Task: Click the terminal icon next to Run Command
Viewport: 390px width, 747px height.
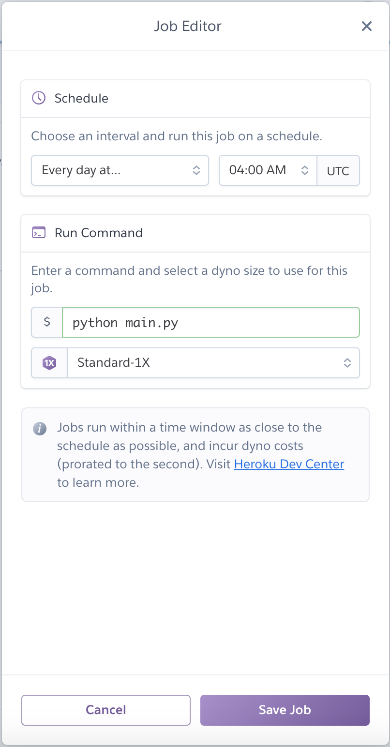Action: click(x=39, y=233)
